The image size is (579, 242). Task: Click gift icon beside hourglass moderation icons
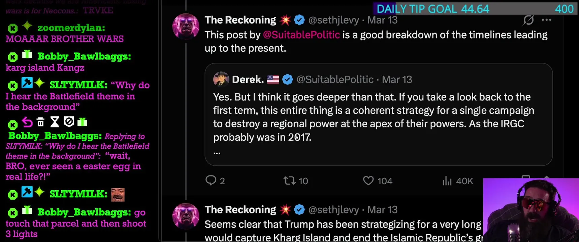[x=82, y=122]
